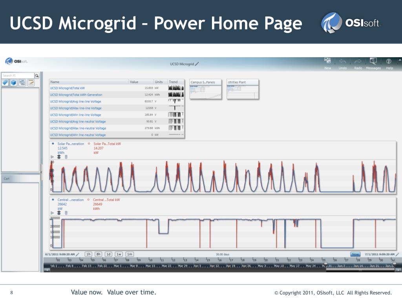
Task: Redo the last undone action
Action: pos(358,63)
